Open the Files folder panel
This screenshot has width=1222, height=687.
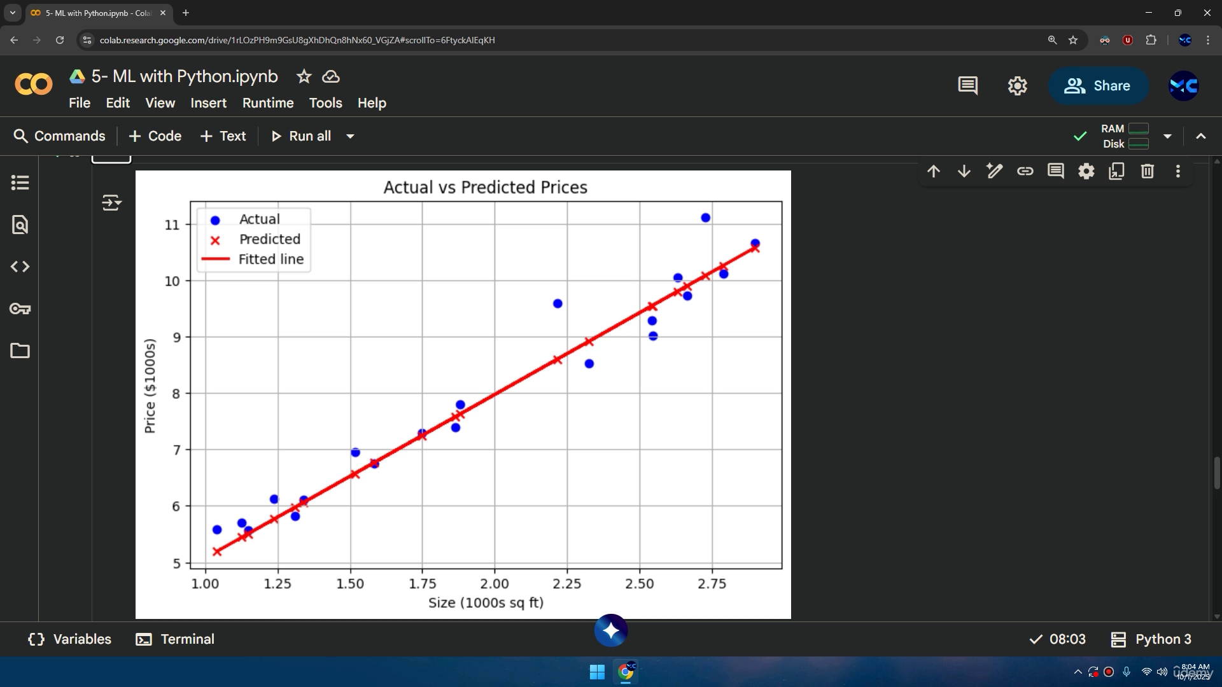(x=20, y=350)
